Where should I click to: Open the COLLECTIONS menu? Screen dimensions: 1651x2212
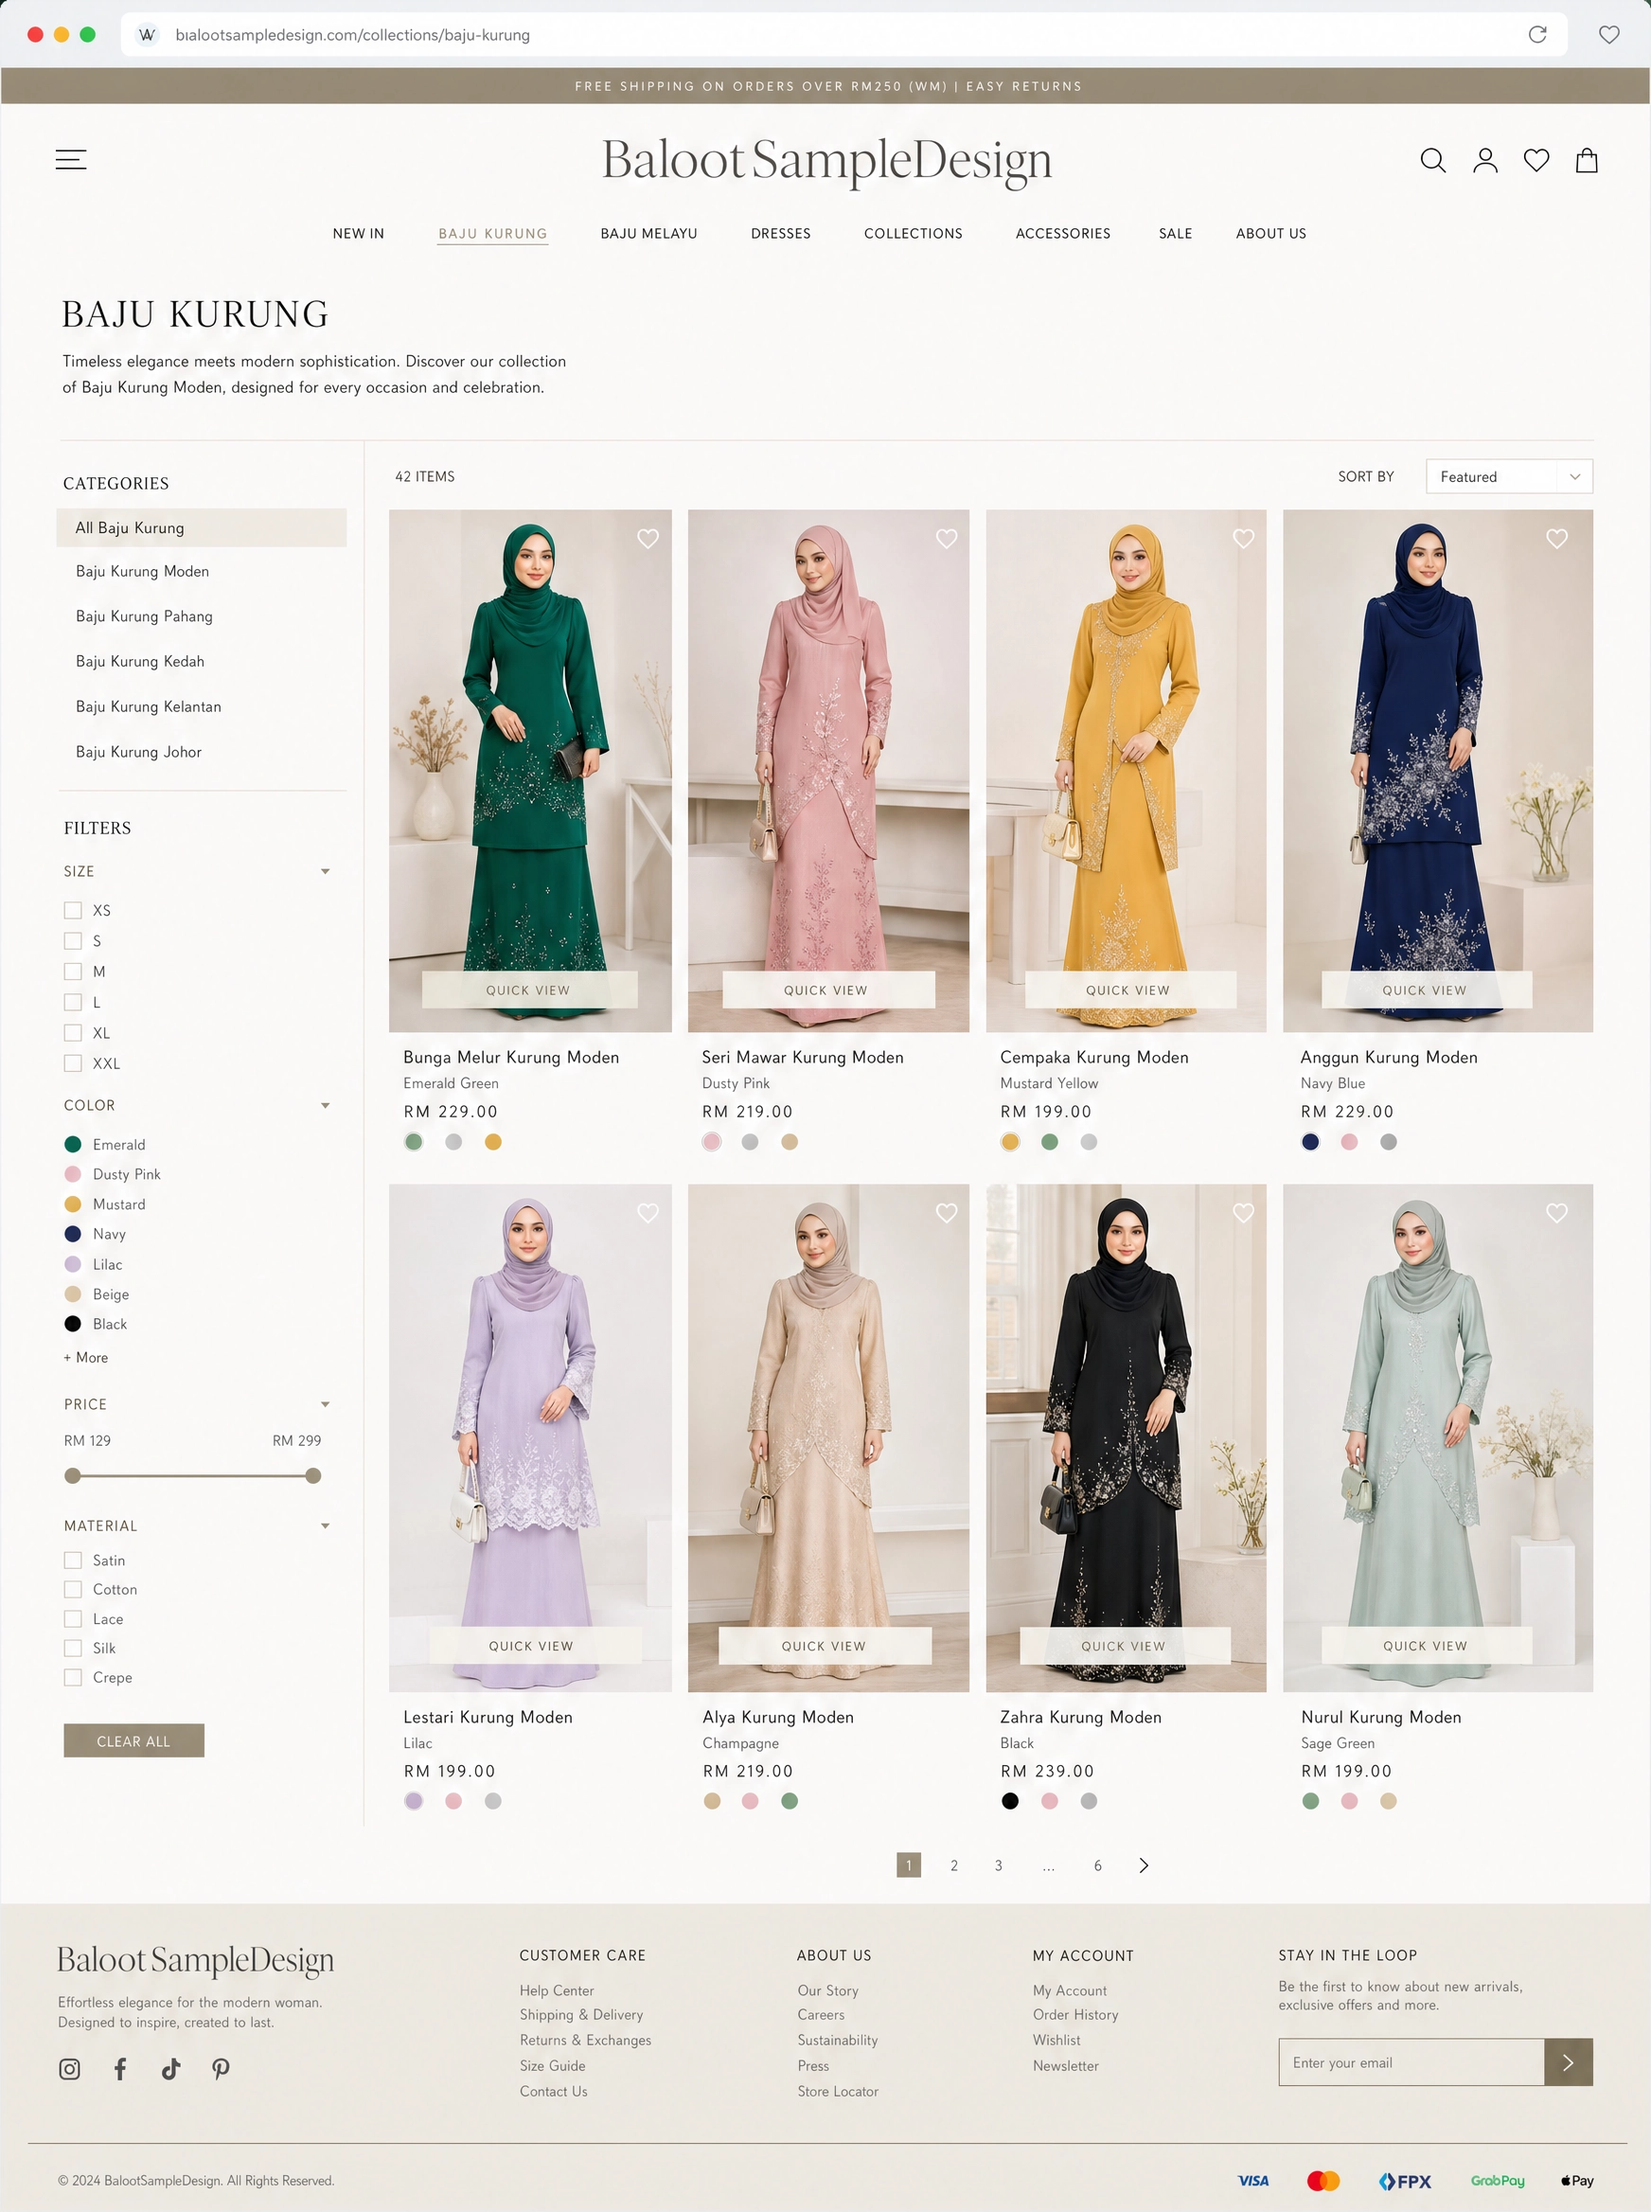point(914,234)
